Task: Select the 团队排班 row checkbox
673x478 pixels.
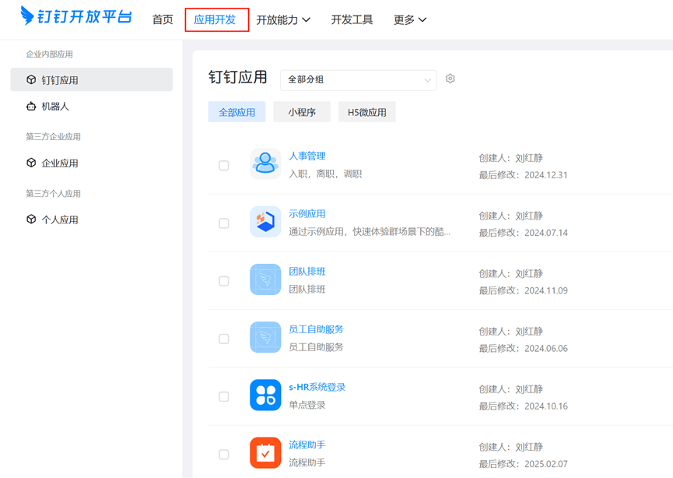Action: 223,281
